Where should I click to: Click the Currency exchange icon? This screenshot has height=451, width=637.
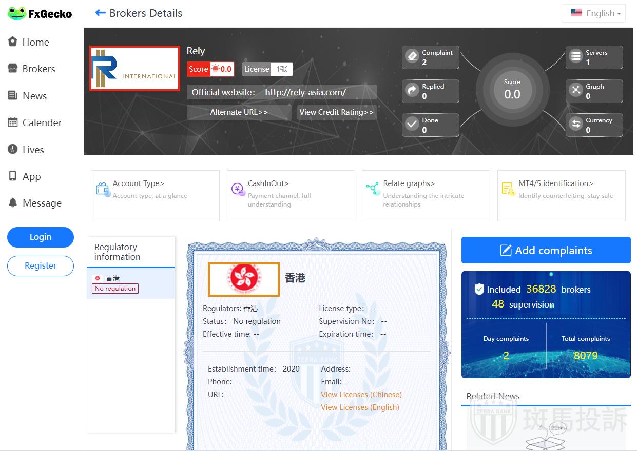(576, 124)
